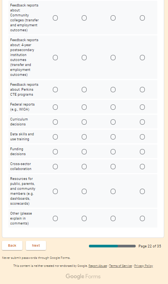Image resolution: width=168 pixels, height=284 pixels.
Task: Choose third option for Perkins CTE programs row
Action: (113, 90)
